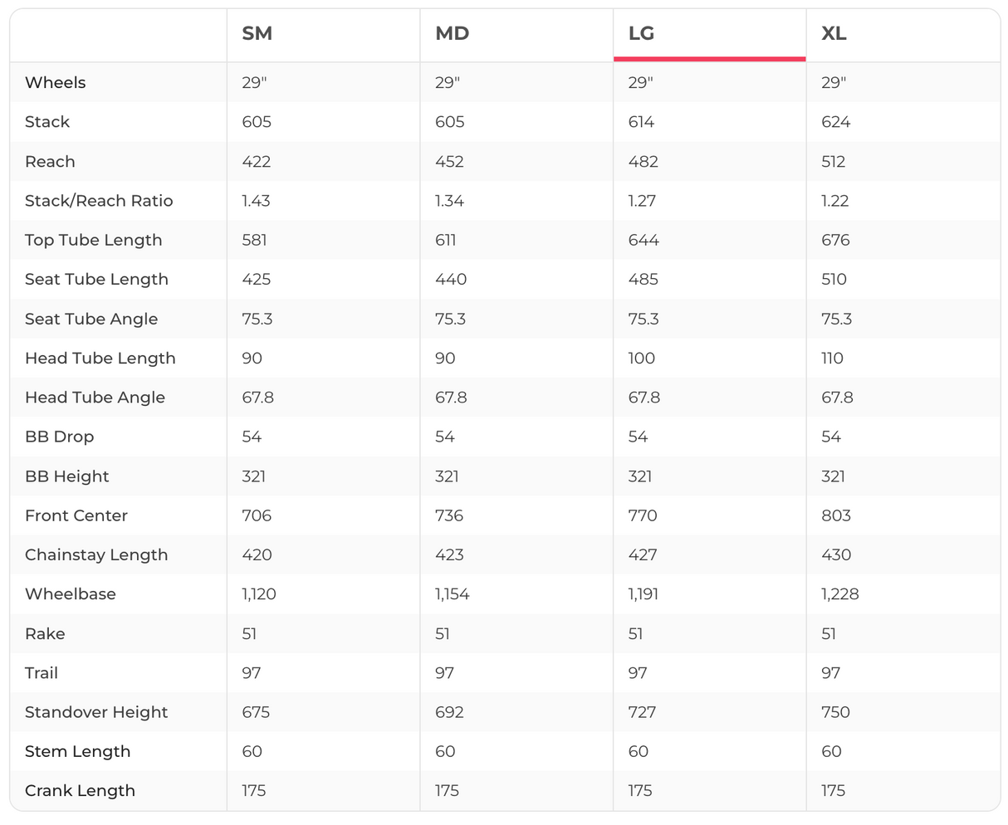Click the MD Standover Height value 692

tap(449, 712)
